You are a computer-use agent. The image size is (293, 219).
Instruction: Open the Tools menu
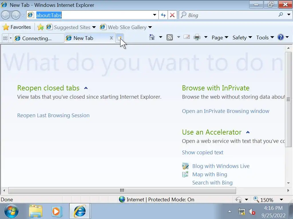point(265,37)
